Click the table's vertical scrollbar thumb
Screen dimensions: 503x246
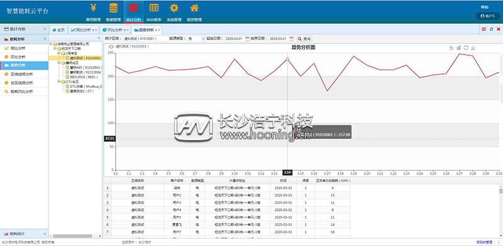point(500,191)
